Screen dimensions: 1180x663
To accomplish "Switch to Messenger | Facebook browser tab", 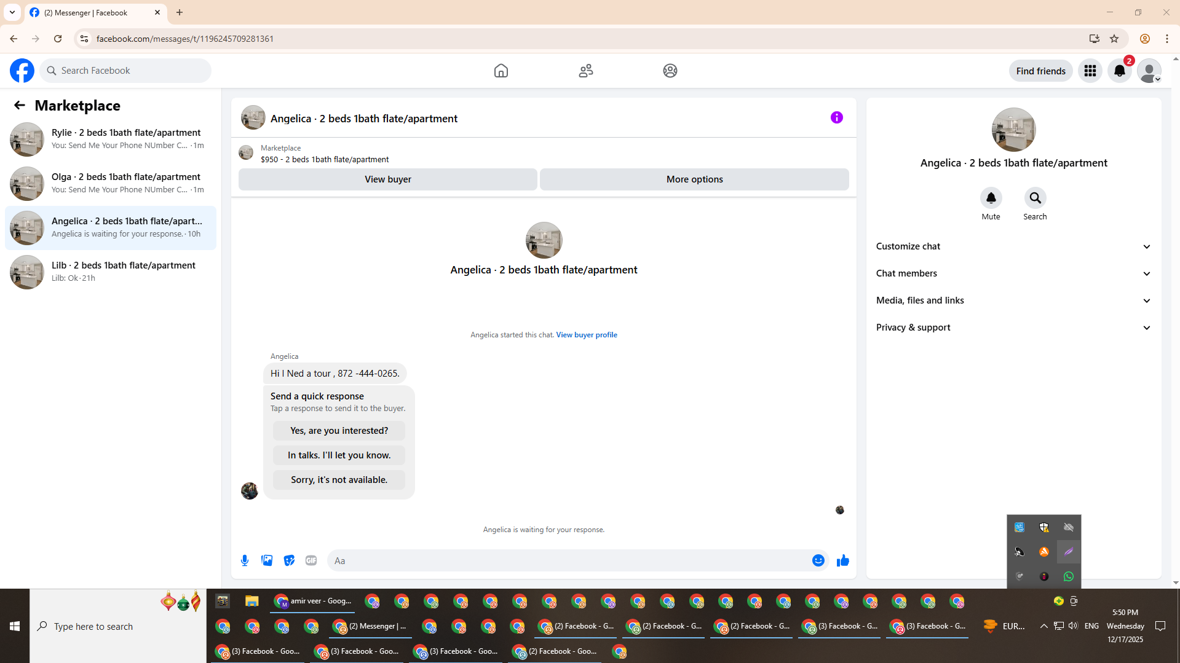I will (x=95, y=12).
